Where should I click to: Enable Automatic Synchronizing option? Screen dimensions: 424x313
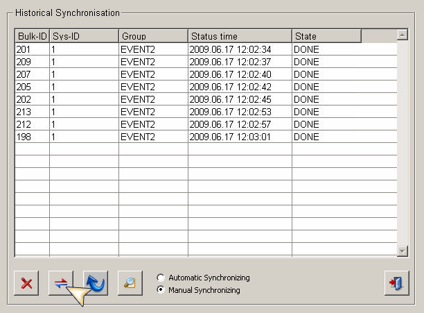(x=161, y=278)
